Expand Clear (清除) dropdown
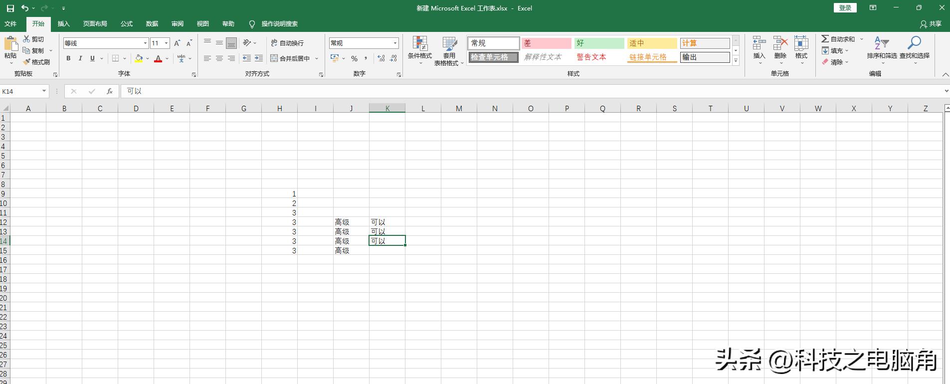Viewport: 950px width, 384px height. tap(847, 62)
